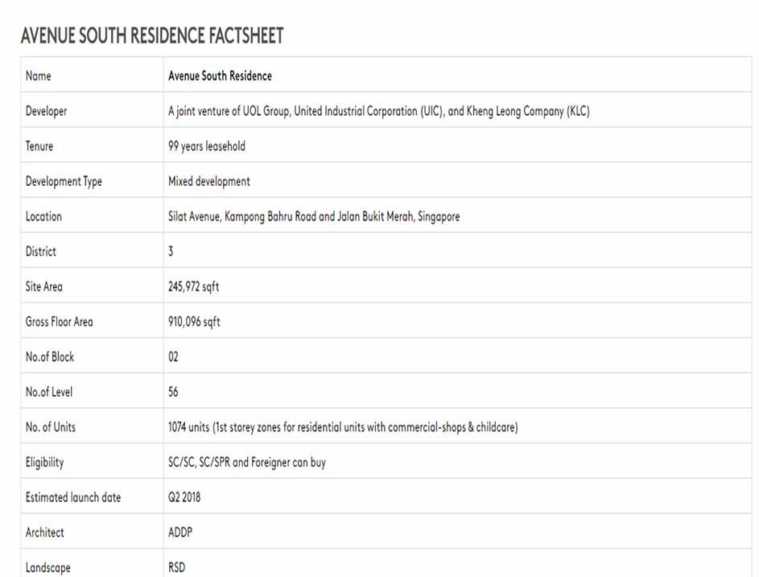Viewport: 759px width, 577px height.
Task: Select the bold Avenue South Residence name value
Action: pyautogui.click(x=220, y=76)
